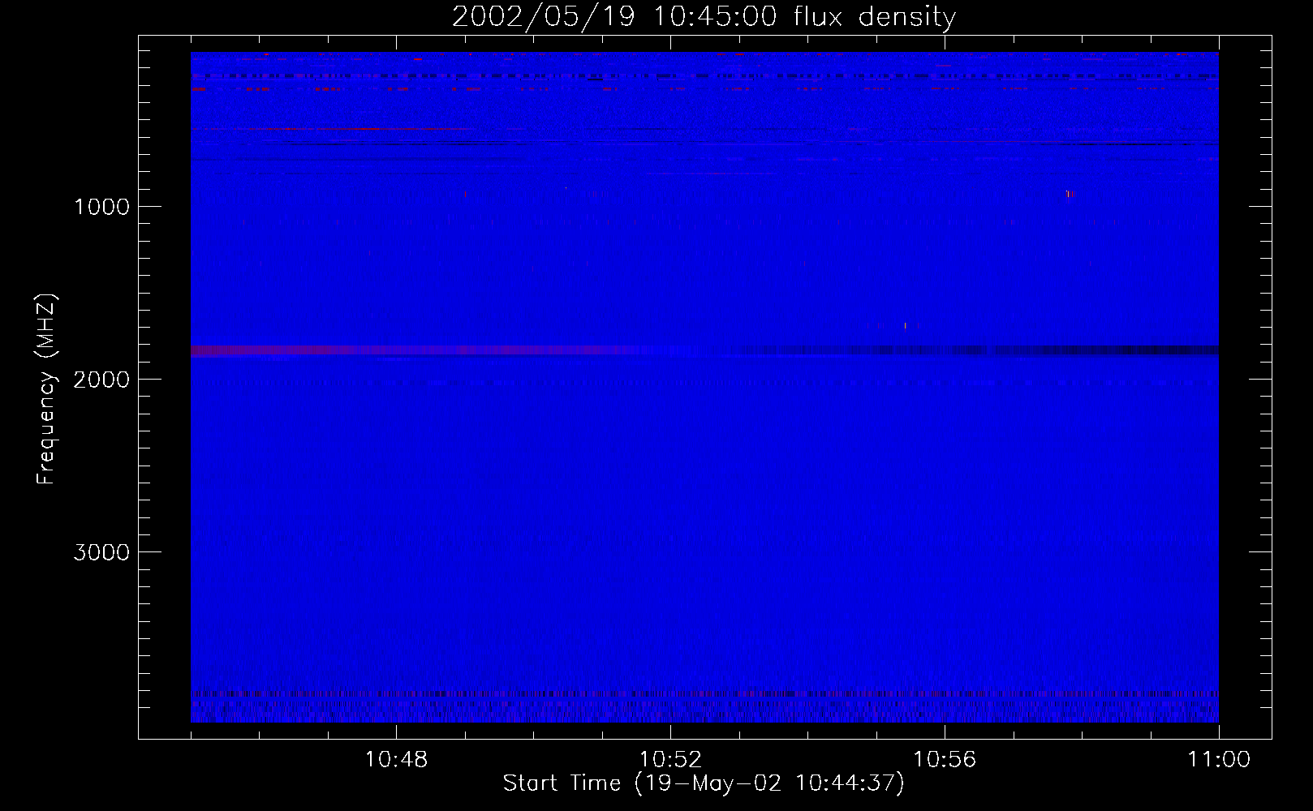
Task: Click the 10:56 time tick label
Action: pos(945,760)
